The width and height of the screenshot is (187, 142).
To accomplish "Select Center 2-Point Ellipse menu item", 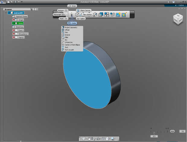I will click(72, 45).
